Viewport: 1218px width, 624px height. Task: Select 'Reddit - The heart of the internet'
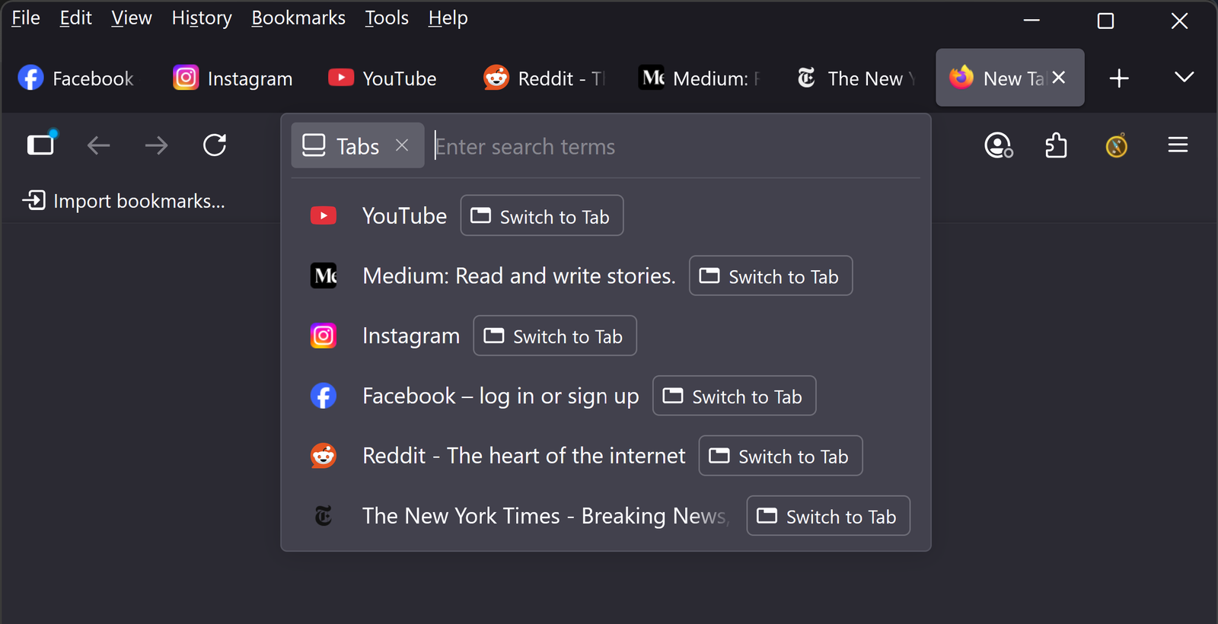524,456
